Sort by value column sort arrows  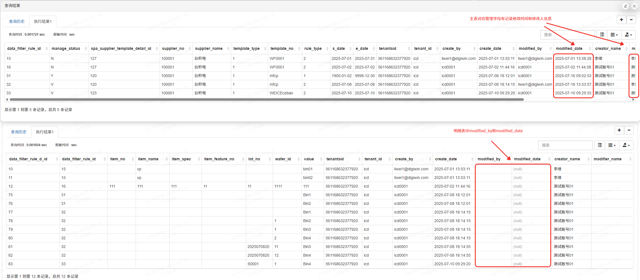click(x=321, y=159)
